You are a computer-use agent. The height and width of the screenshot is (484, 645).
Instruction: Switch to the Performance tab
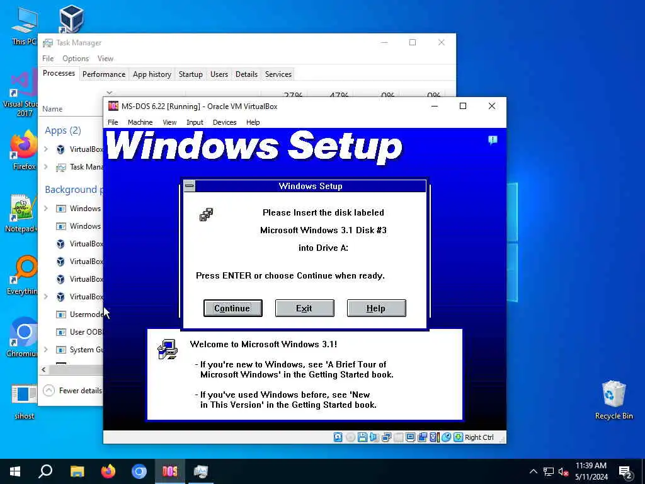[104, 74]
